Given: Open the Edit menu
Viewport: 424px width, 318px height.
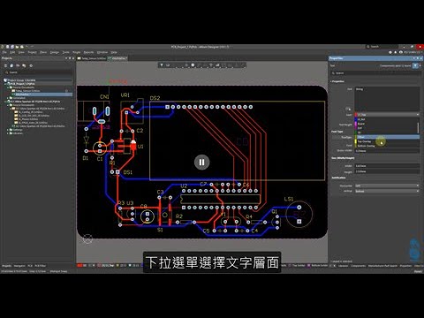Looking at the screenshot, I should point(12,52).
